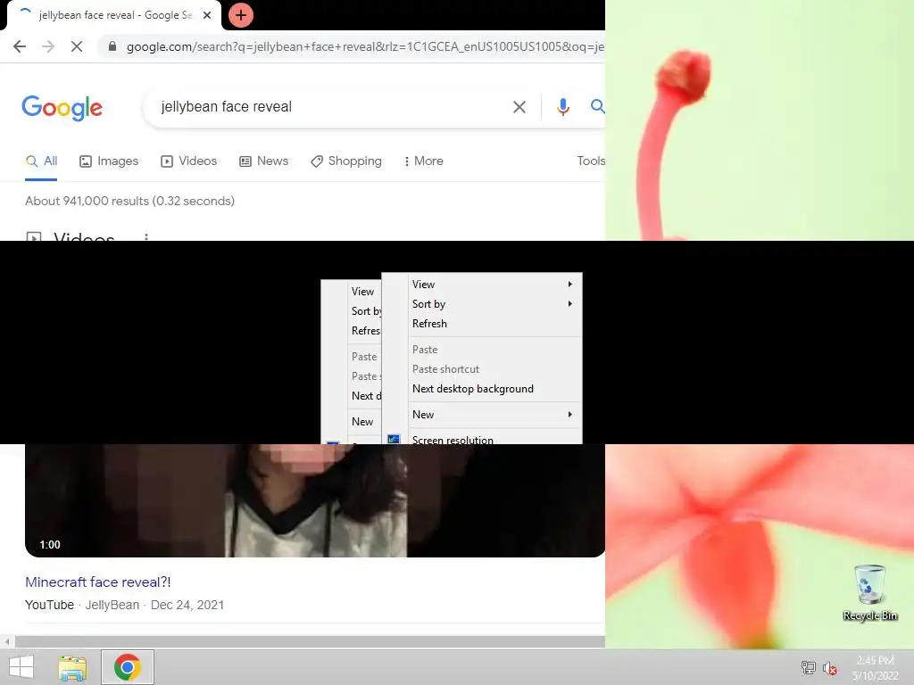914x685 pixels.
Task: Click the Google logo
Action: point(62,108)
